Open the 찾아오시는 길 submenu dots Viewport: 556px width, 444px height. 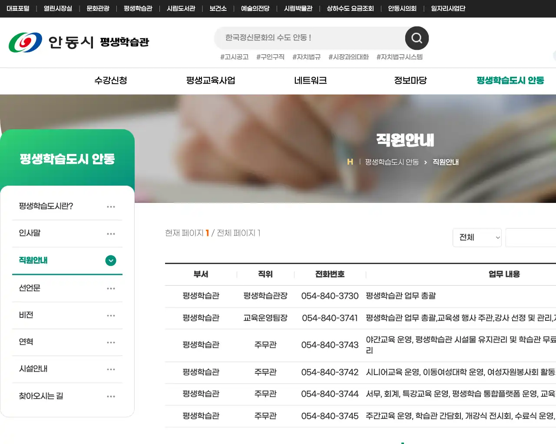111,396
